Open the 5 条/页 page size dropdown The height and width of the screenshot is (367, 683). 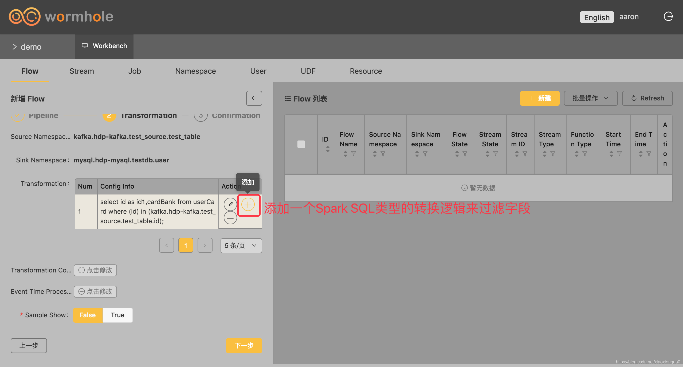click(241, 245)
